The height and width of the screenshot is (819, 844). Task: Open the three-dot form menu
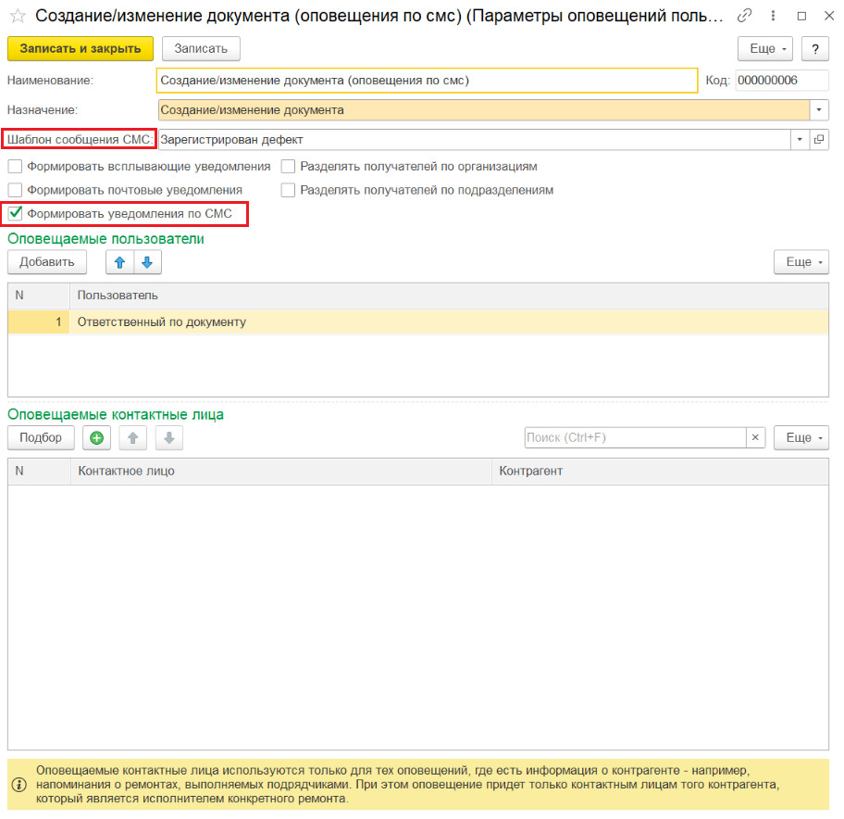pos(773,16)
